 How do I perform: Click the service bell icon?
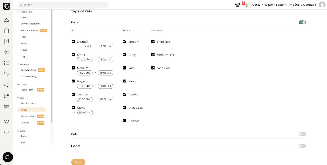pyautogui.click(x=7, y=20)
